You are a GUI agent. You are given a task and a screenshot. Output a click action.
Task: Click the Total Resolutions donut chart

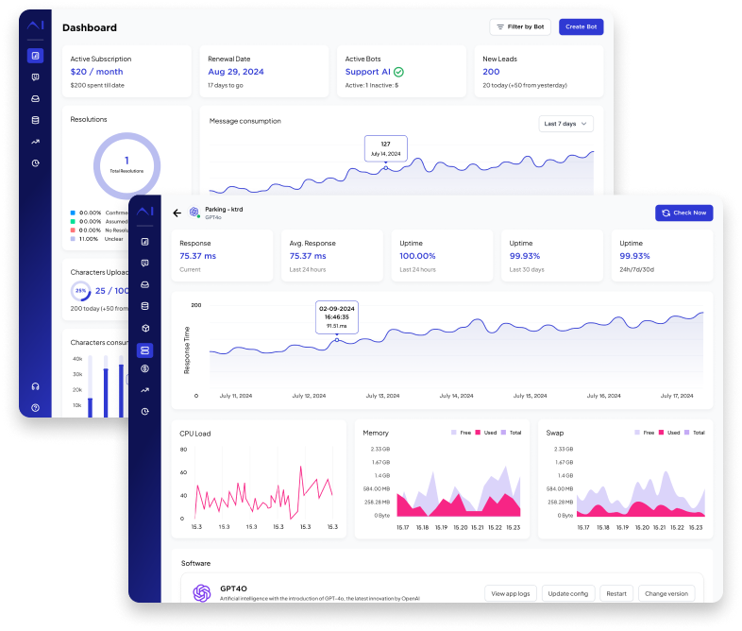tap(126, 165)
